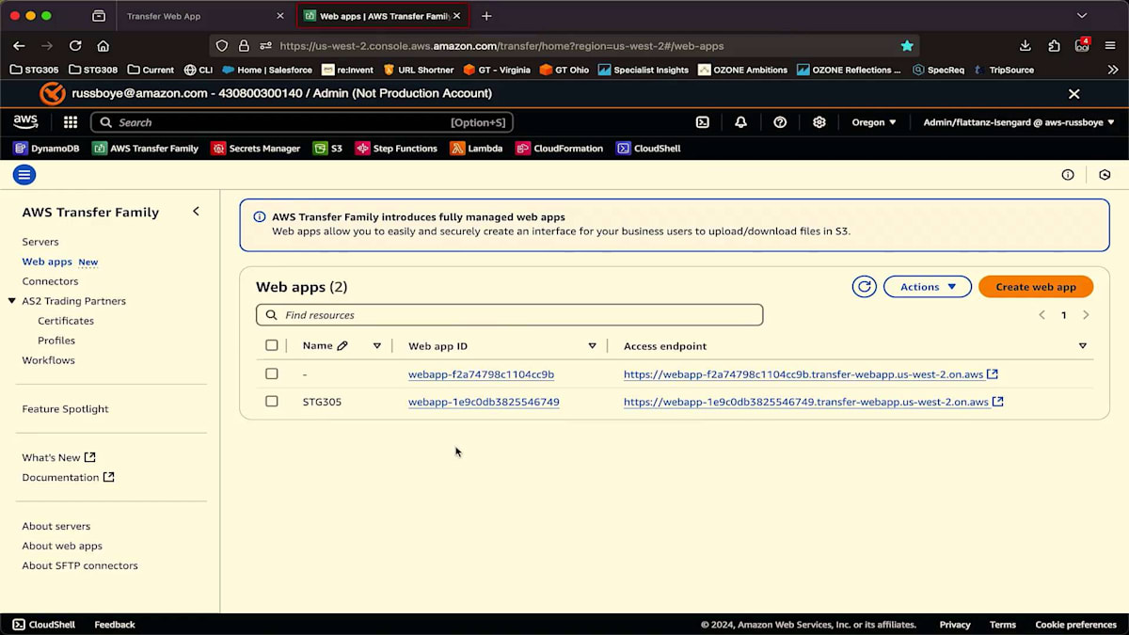The image size is (1129, 635).
Task: Open the hexagon panel icon at far right
Action: 1105,175
